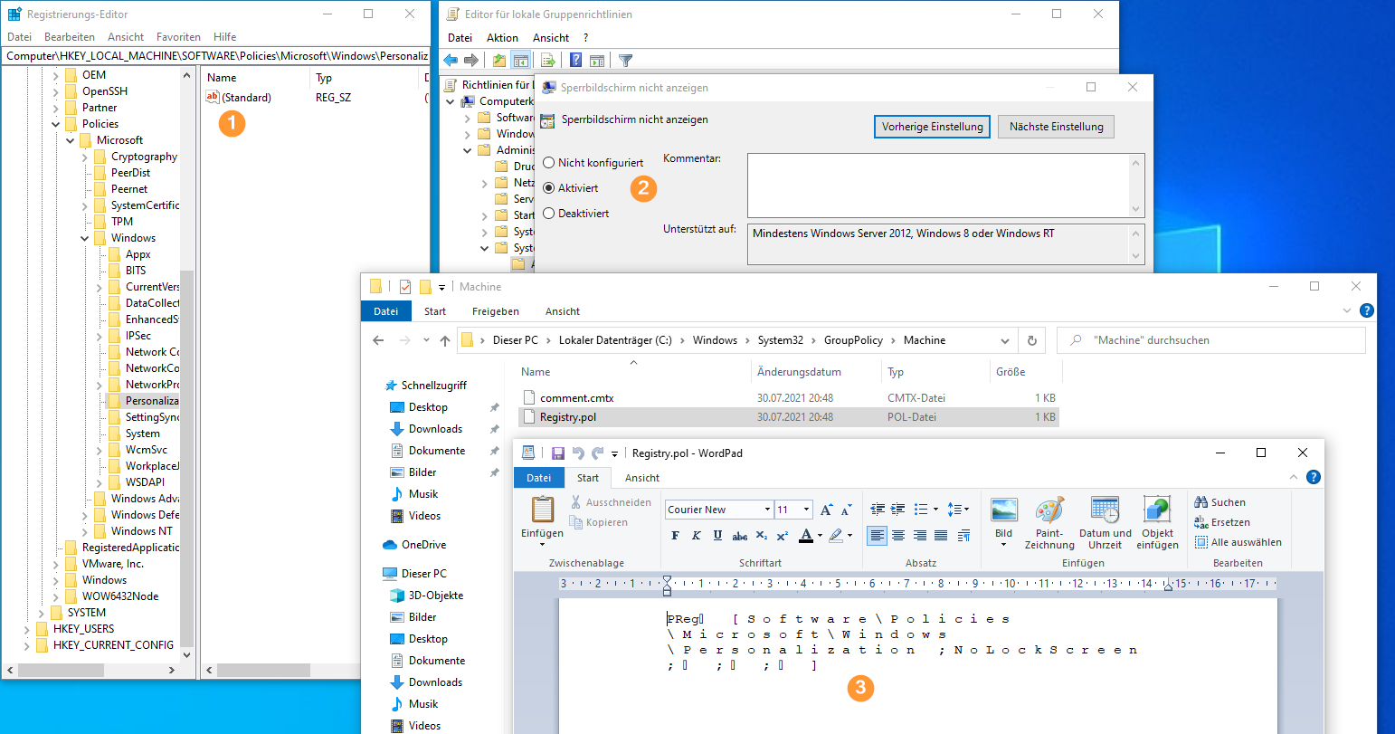Select the Registry.pol file in Explorer
Viewport: 1395px width, 734px height.
(789, 417)
